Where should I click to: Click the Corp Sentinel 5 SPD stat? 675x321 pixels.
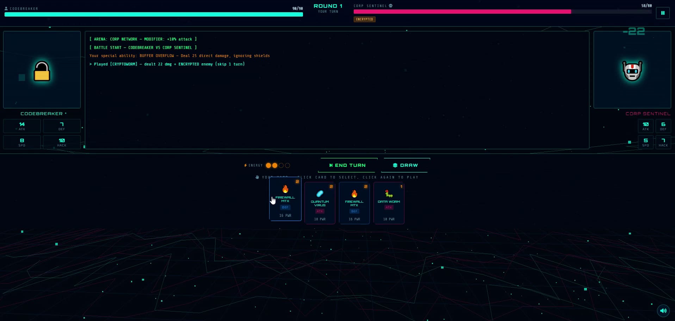(645, 142)
